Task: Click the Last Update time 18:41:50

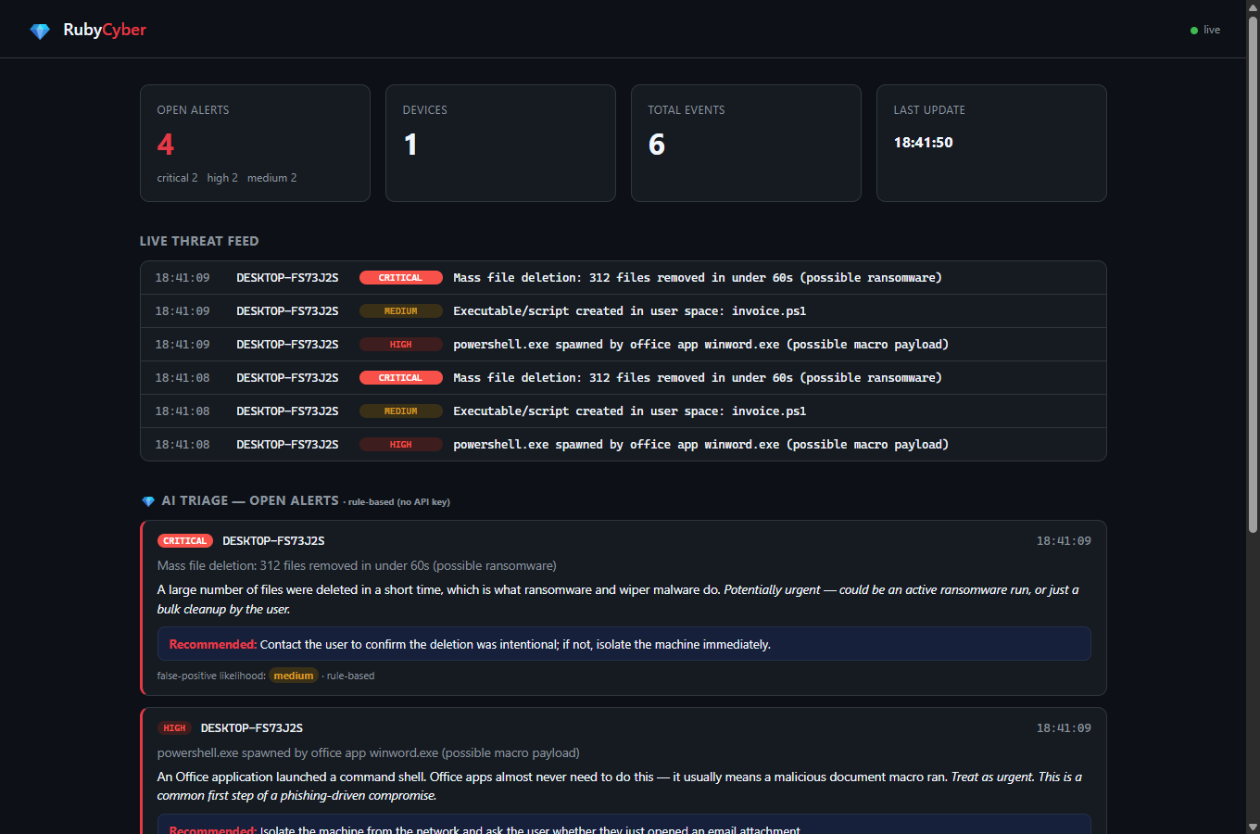Action: pyautogui.click(x=924, y=143)
